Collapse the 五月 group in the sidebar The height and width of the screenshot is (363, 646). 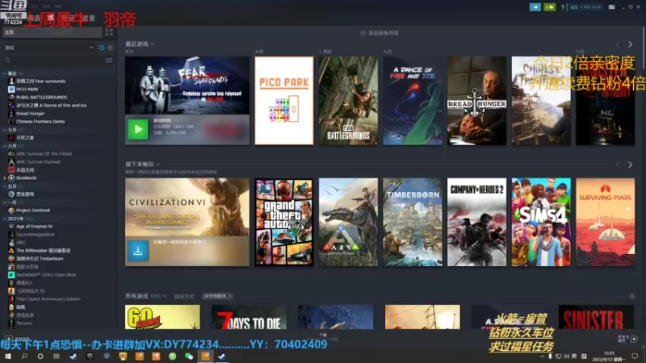point(5,186)
